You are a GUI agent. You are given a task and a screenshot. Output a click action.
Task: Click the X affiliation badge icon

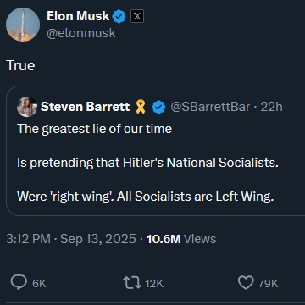(x=137, y=16)
